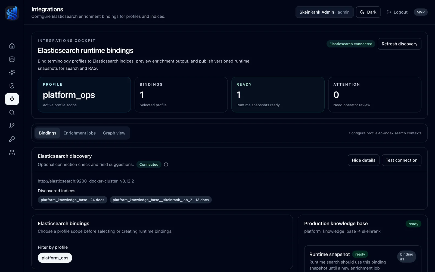Click the ready badge beside Production knowledge base
This screenshot has width=435, height=272.
pos(413,224)
